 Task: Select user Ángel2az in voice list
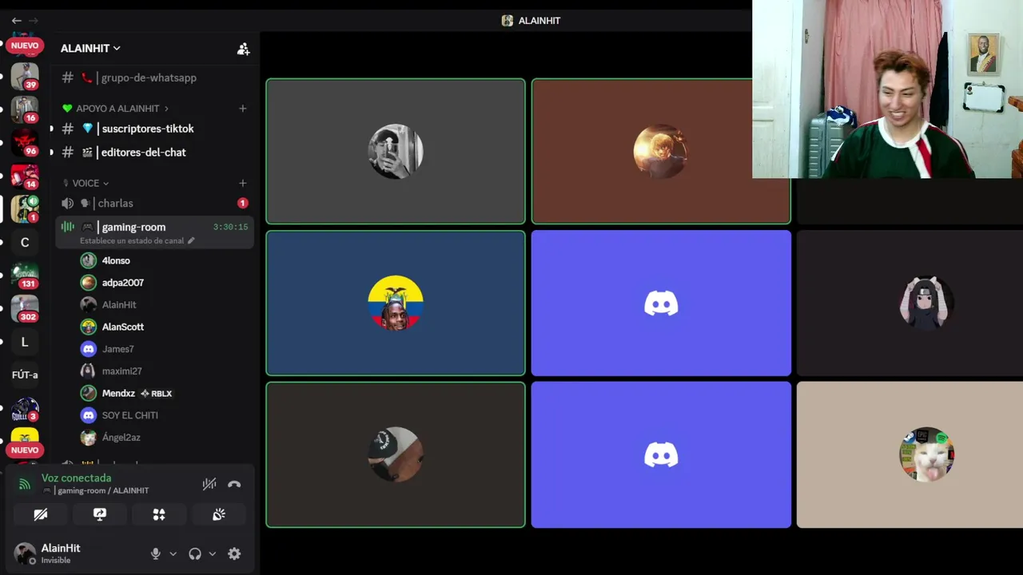(121, 438)
